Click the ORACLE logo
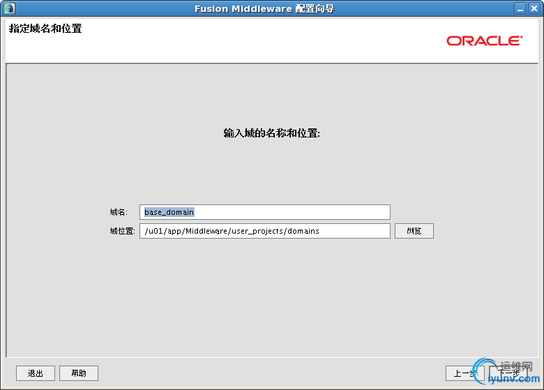 coord(484,41)
